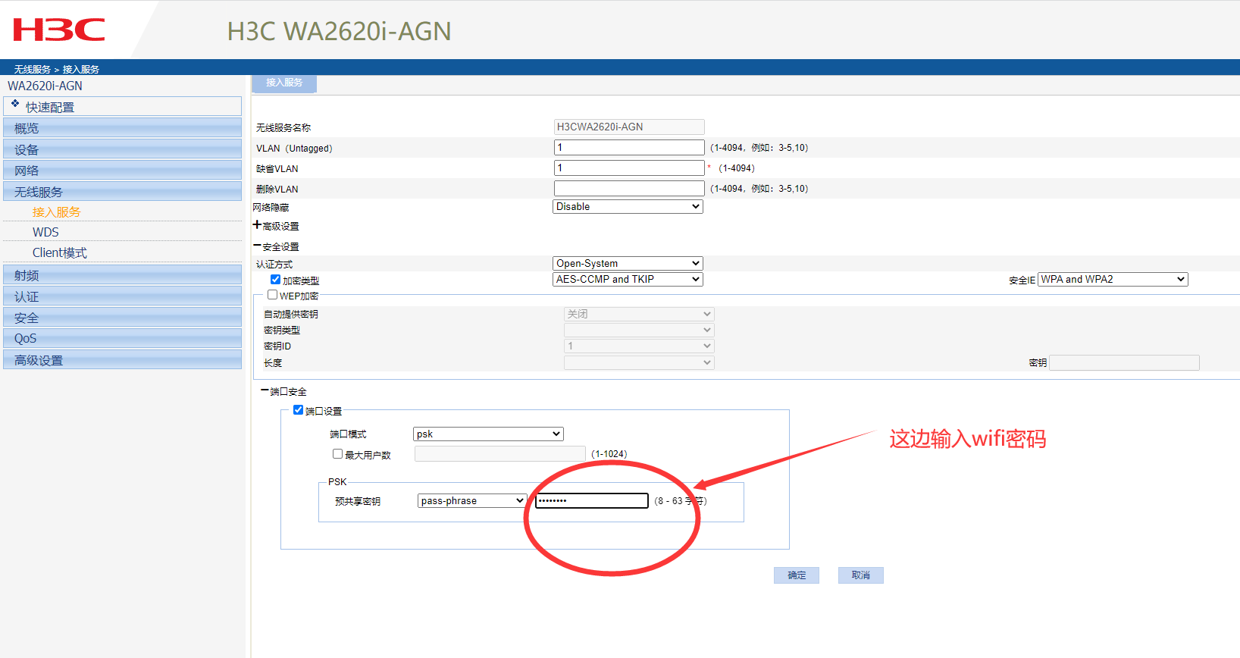Open the pass-phrase key type dropdown
Viewport: 1240px width, 658px height.
pyautogui.click(x=472, y=500)
